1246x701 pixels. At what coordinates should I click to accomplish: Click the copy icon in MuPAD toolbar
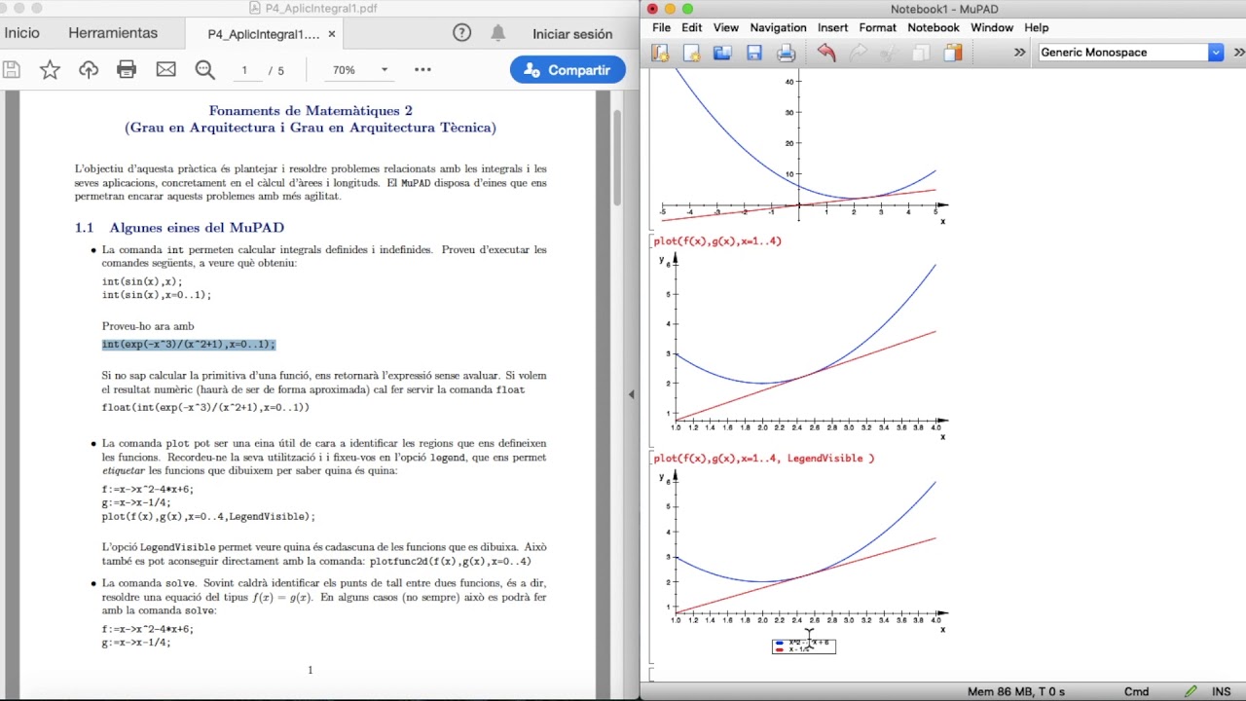(x=920, y=53)
